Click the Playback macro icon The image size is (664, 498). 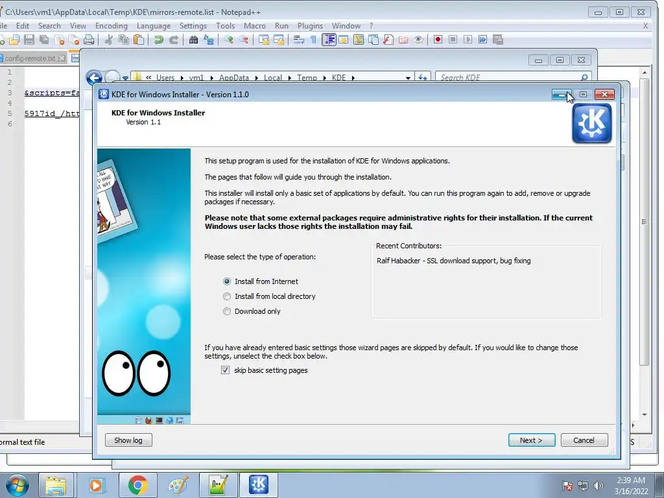[468, 40]
